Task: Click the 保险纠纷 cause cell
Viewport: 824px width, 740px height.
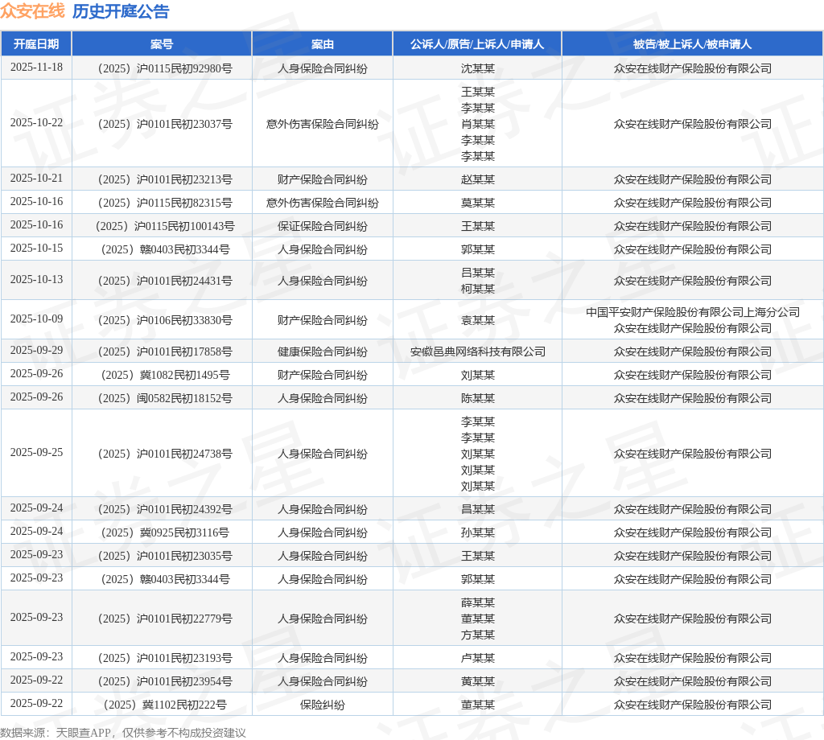Action: pos(322,705)
